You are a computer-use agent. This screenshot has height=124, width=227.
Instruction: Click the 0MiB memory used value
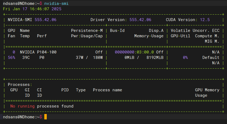[x=129, y=58]
